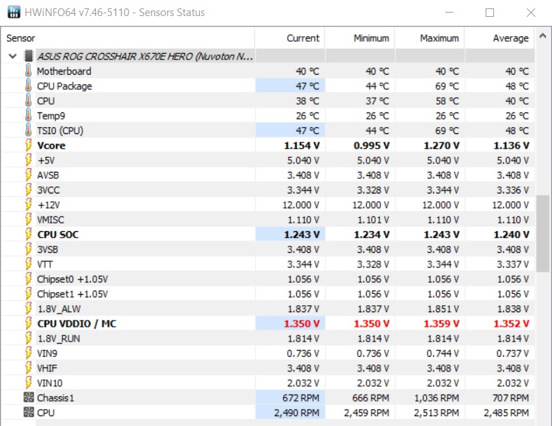The image size is (552, 426).
Task: Click the 3VSB voltage bolt icon
Action: click(29, 249)
